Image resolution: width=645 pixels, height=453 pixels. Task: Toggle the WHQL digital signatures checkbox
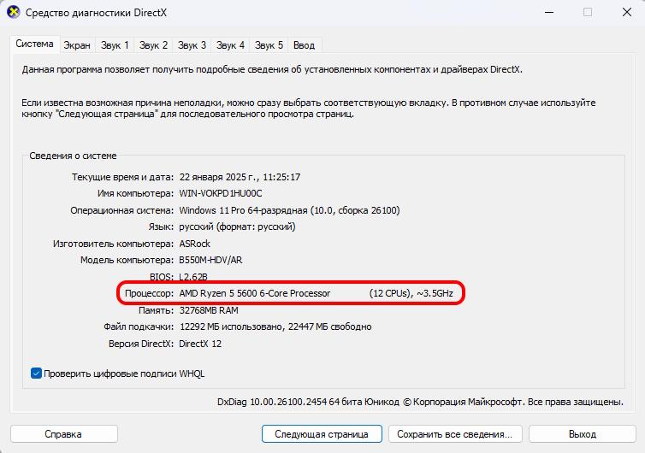[x=36, y=374]
